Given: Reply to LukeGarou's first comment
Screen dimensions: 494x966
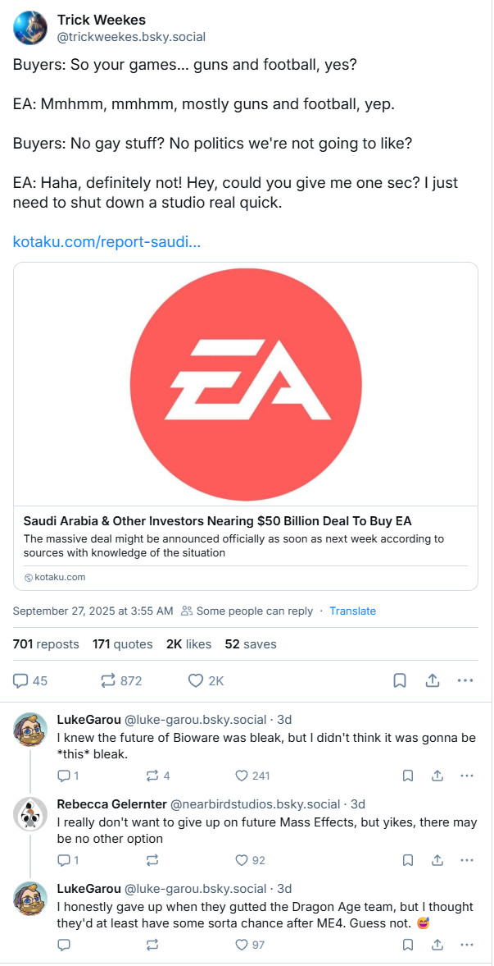Looking at the screenshot, I should tap(65, 775).
